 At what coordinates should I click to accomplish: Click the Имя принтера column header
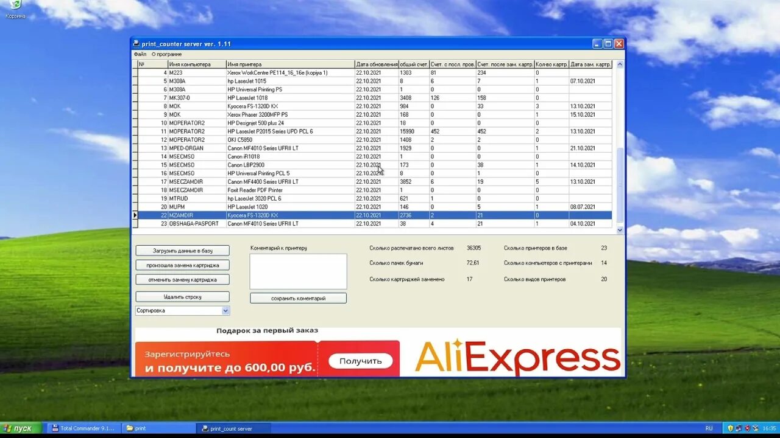(290, 64)
